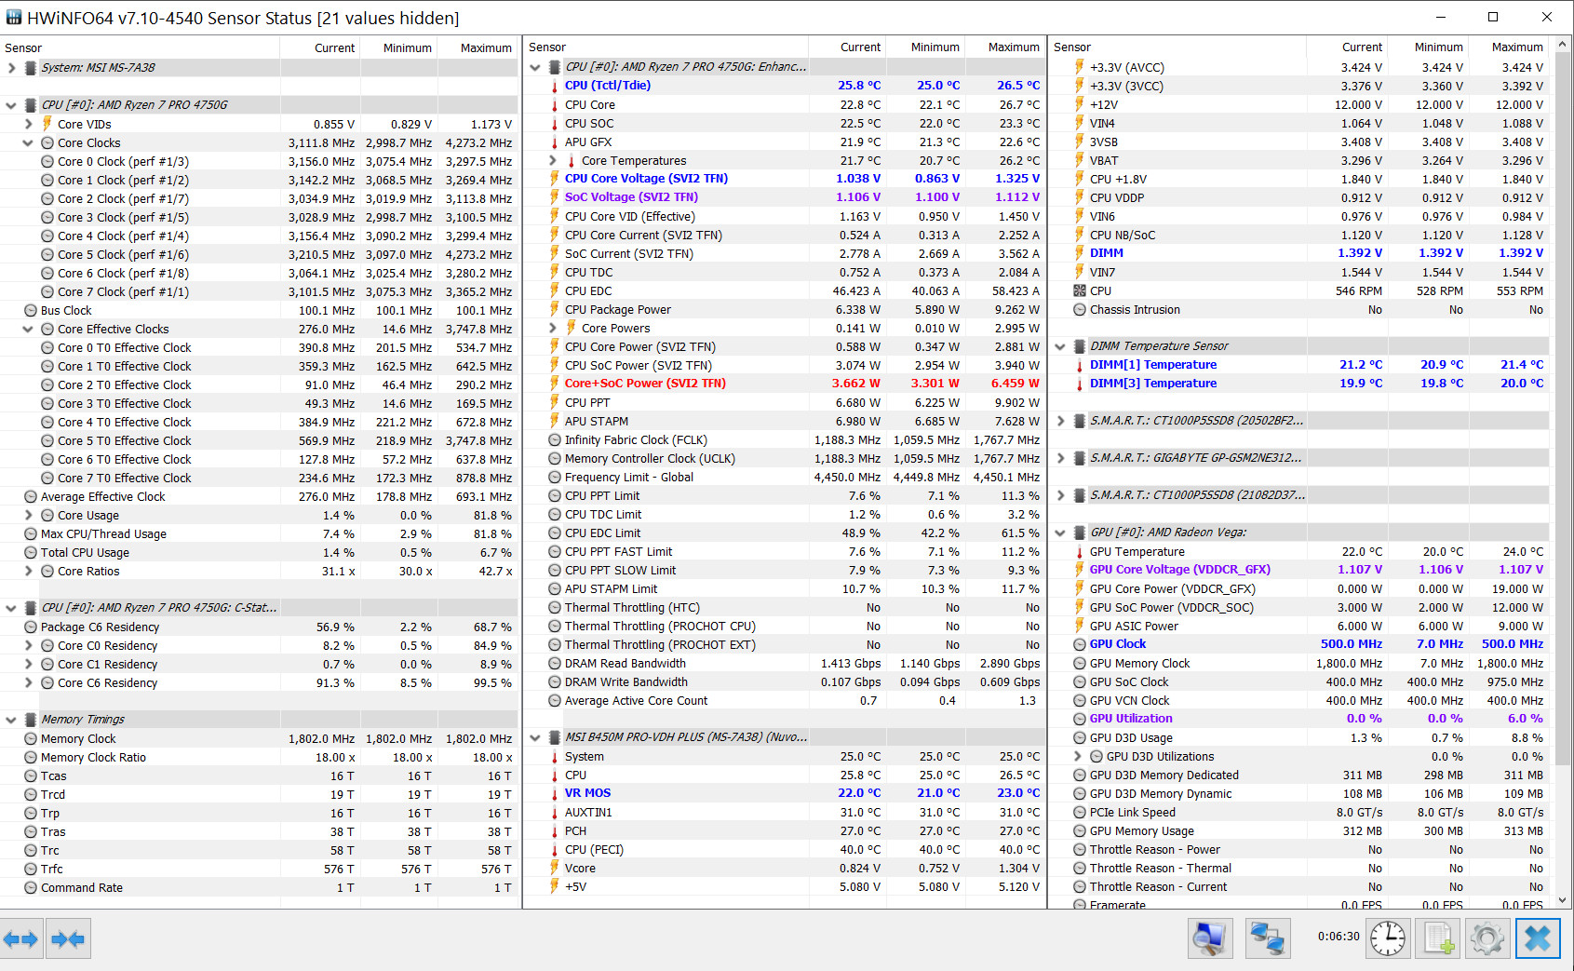This screenshot has width=1574, height=971.
Task: Click the circle icon beside GPU Clock
Action: pos(1080,644)
